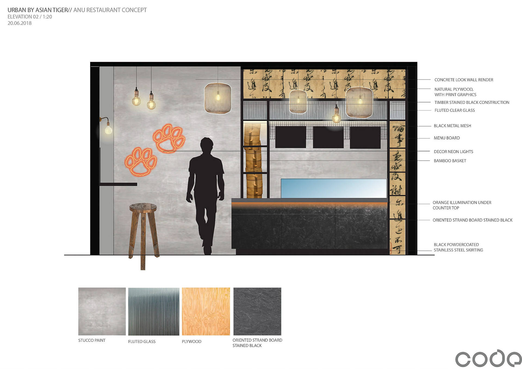Click the lower neon tiger paw sign

(x=141, y=162)
